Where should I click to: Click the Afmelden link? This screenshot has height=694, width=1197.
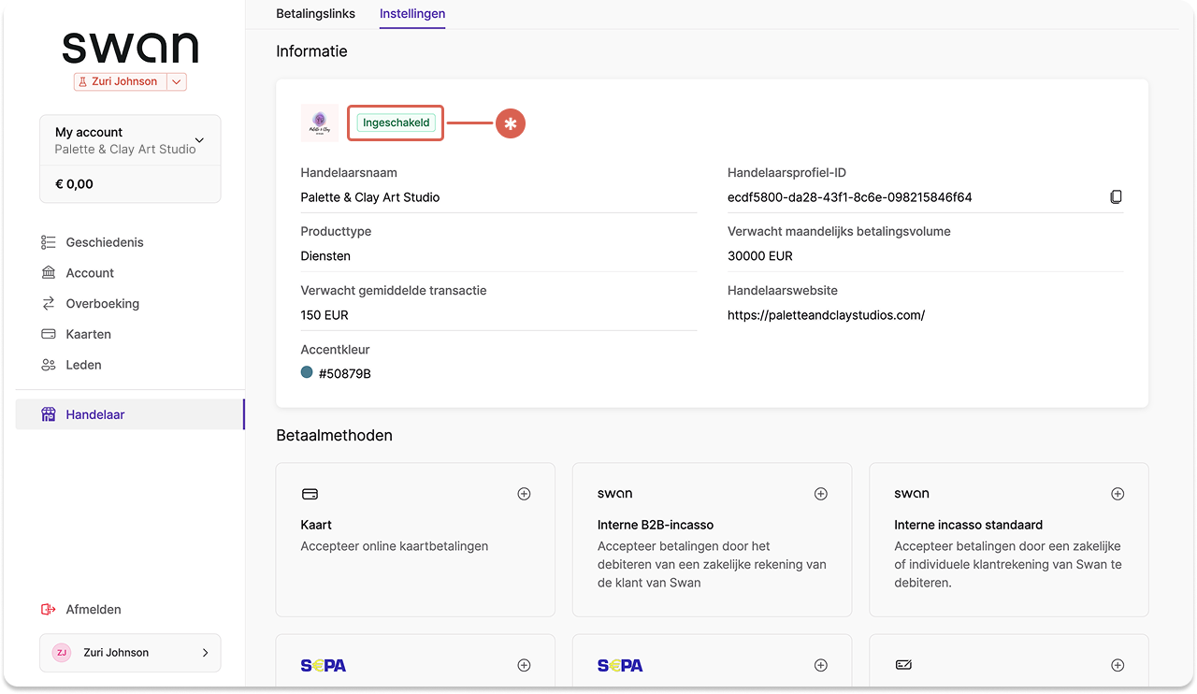pos(94,610)
